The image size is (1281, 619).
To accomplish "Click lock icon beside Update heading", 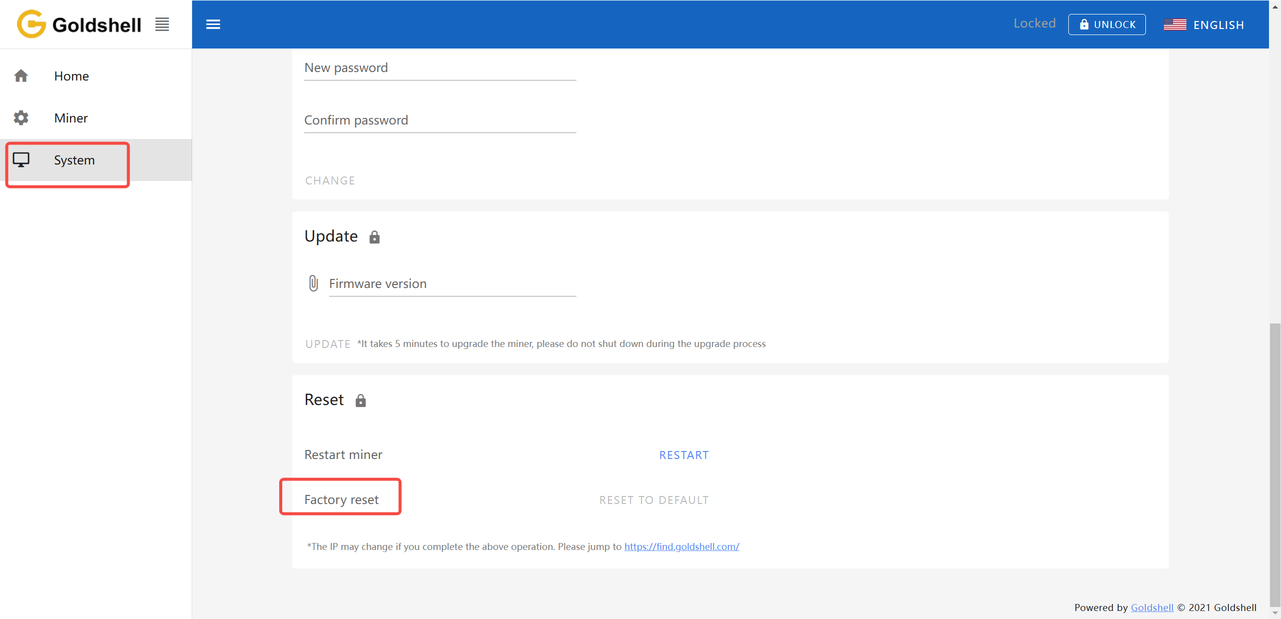I will coord(374,237).
